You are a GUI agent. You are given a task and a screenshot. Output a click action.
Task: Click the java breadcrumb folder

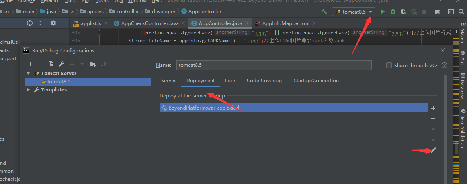[48, 12]
